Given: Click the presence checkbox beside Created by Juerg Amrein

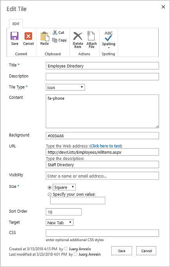Looking at the screenshot, I should [x=66, y=249].
